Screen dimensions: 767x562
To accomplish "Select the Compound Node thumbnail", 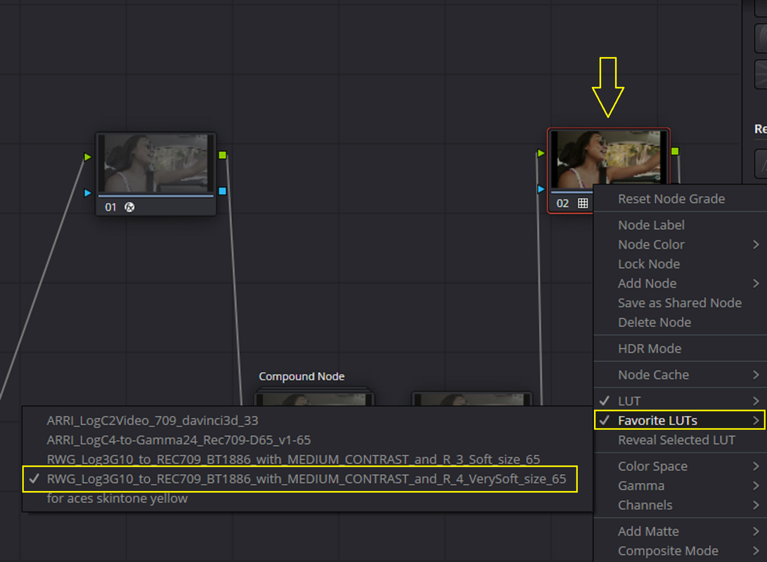I will pyautogui.click(x=314, y=399).
